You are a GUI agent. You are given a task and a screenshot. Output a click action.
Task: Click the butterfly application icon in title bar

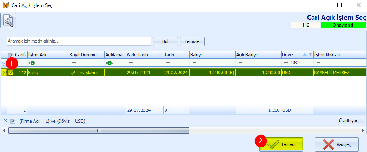click(5, 5)
